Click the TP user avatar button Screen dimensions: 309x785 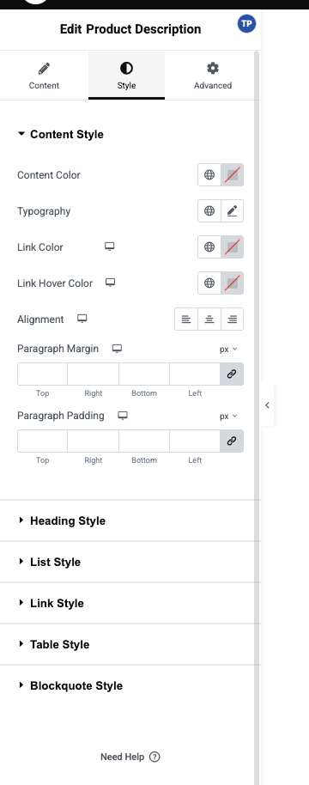pyautogui.click(x=246, y=23)
